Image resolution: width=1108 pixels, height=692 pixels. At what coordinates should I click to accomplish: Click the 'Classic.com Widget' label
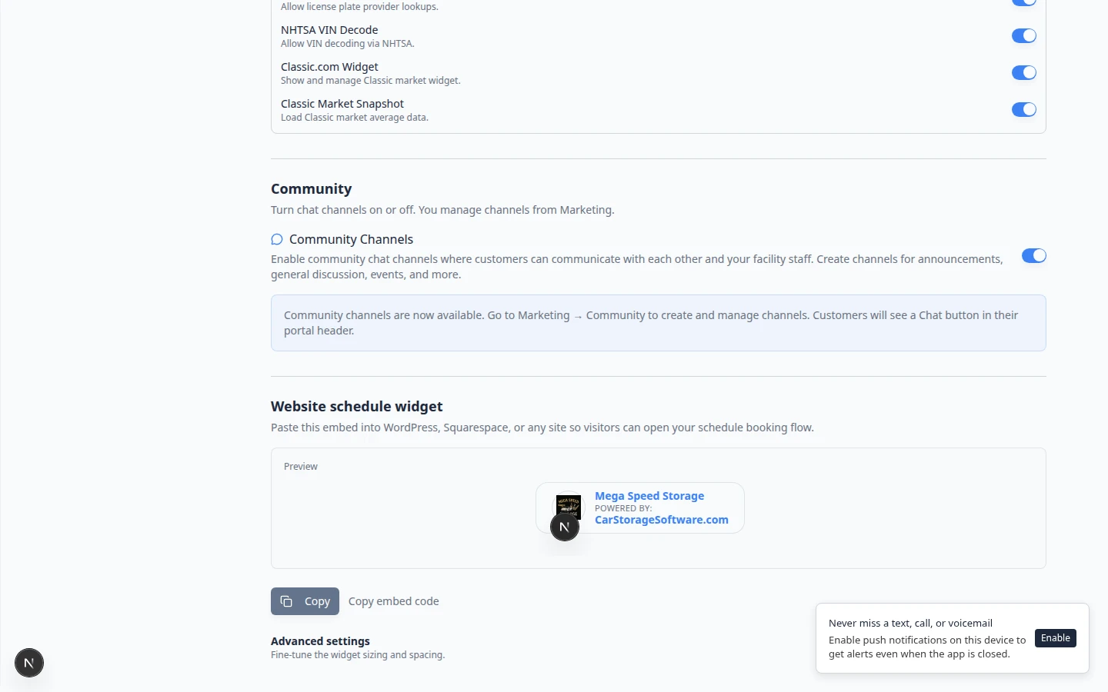pyautogui.click(x=329, y=67)
